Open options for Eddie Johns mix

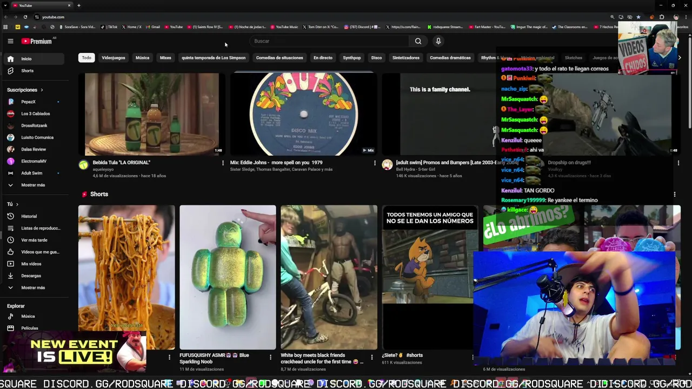(x=375, y=163)
